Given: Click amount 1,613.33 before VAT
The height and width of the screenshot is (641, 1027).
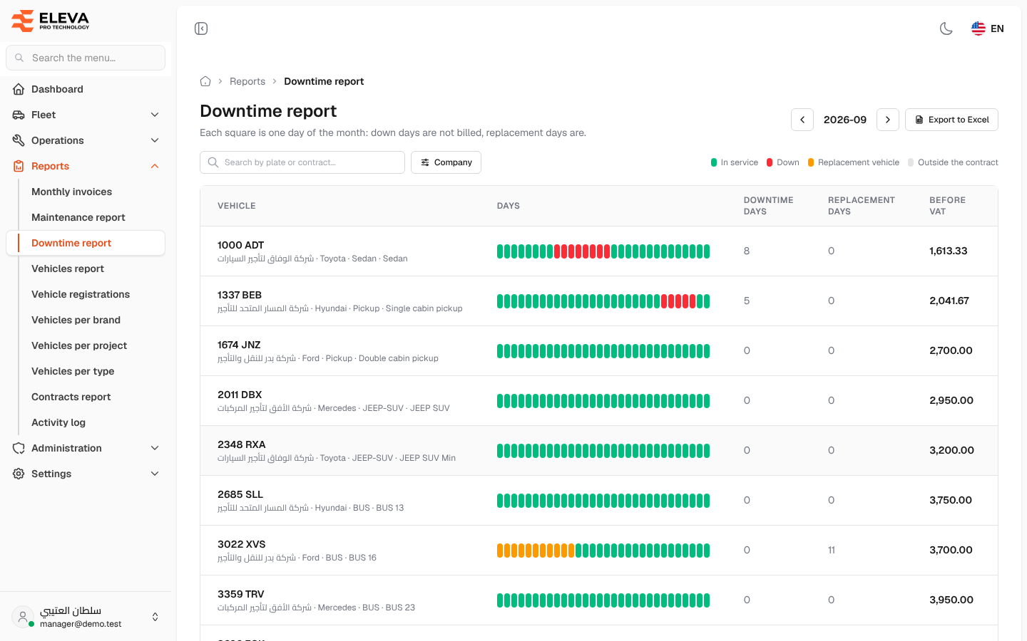Looking at the screenshot, I should pos(949,251).
